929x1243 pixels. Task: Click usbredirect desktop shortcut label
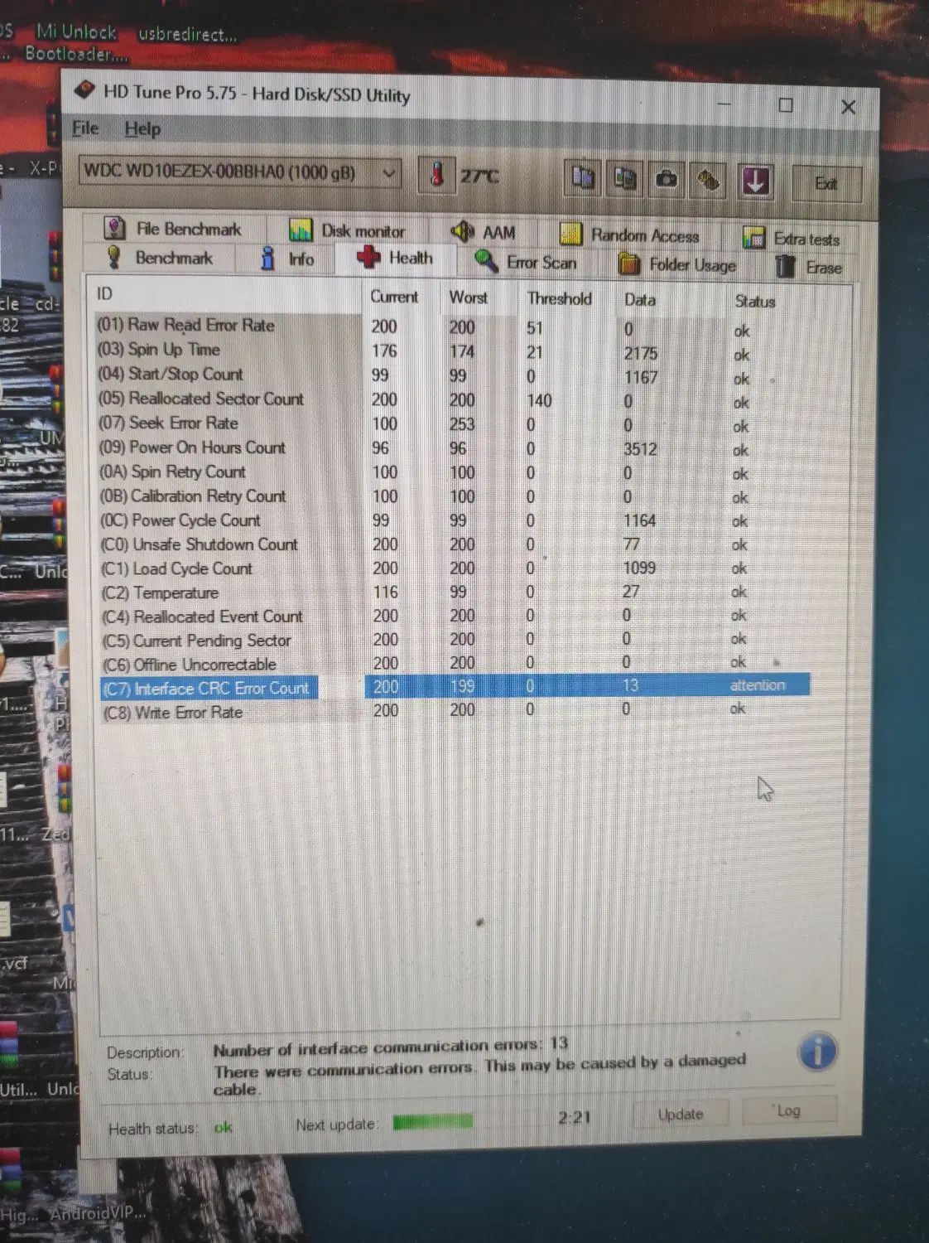tap(187, 34)
